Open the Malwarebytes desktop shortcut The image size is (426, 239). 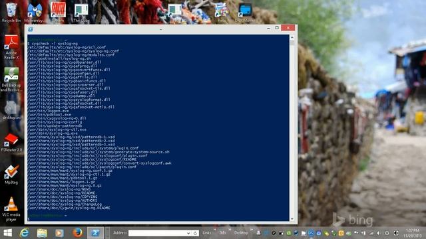click(35, 12)
